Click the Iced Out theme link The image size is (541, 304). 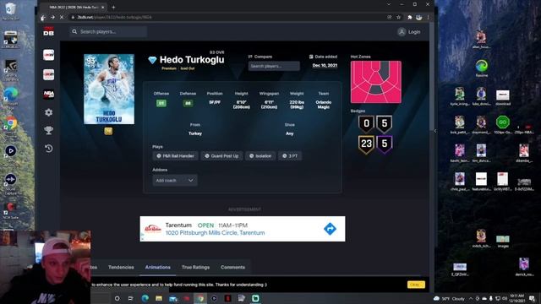[188, 68]
